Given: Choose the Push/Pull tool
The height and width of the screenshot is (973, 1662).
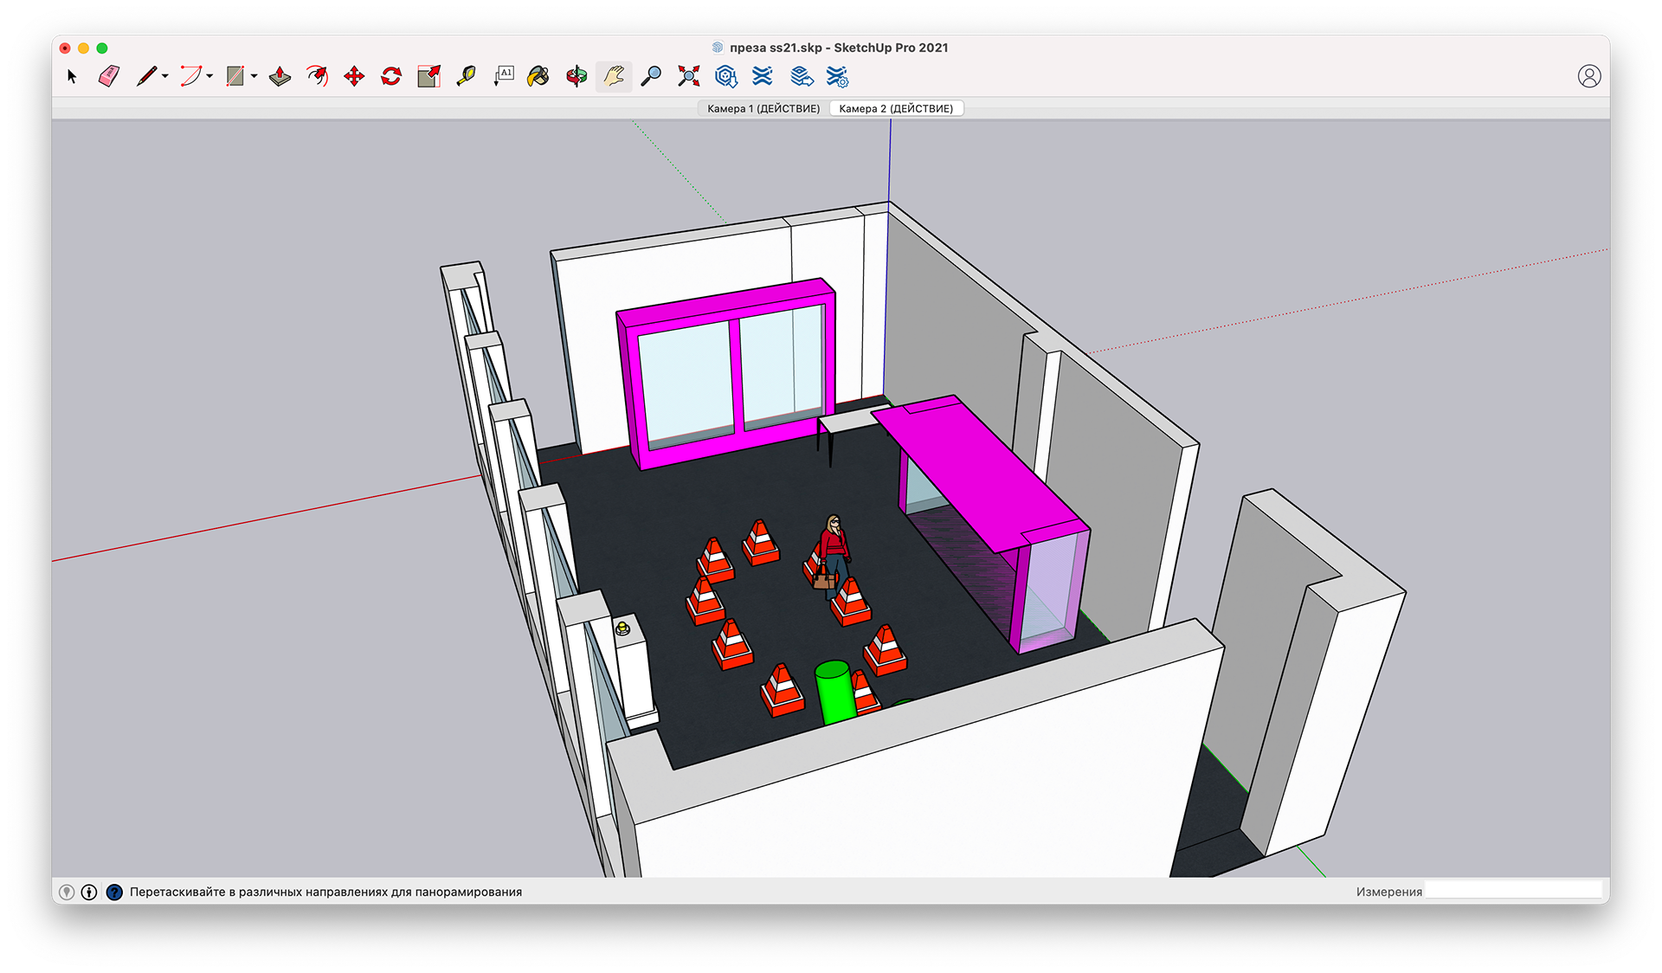Looking at the screenshot, I should coord(280,77).
